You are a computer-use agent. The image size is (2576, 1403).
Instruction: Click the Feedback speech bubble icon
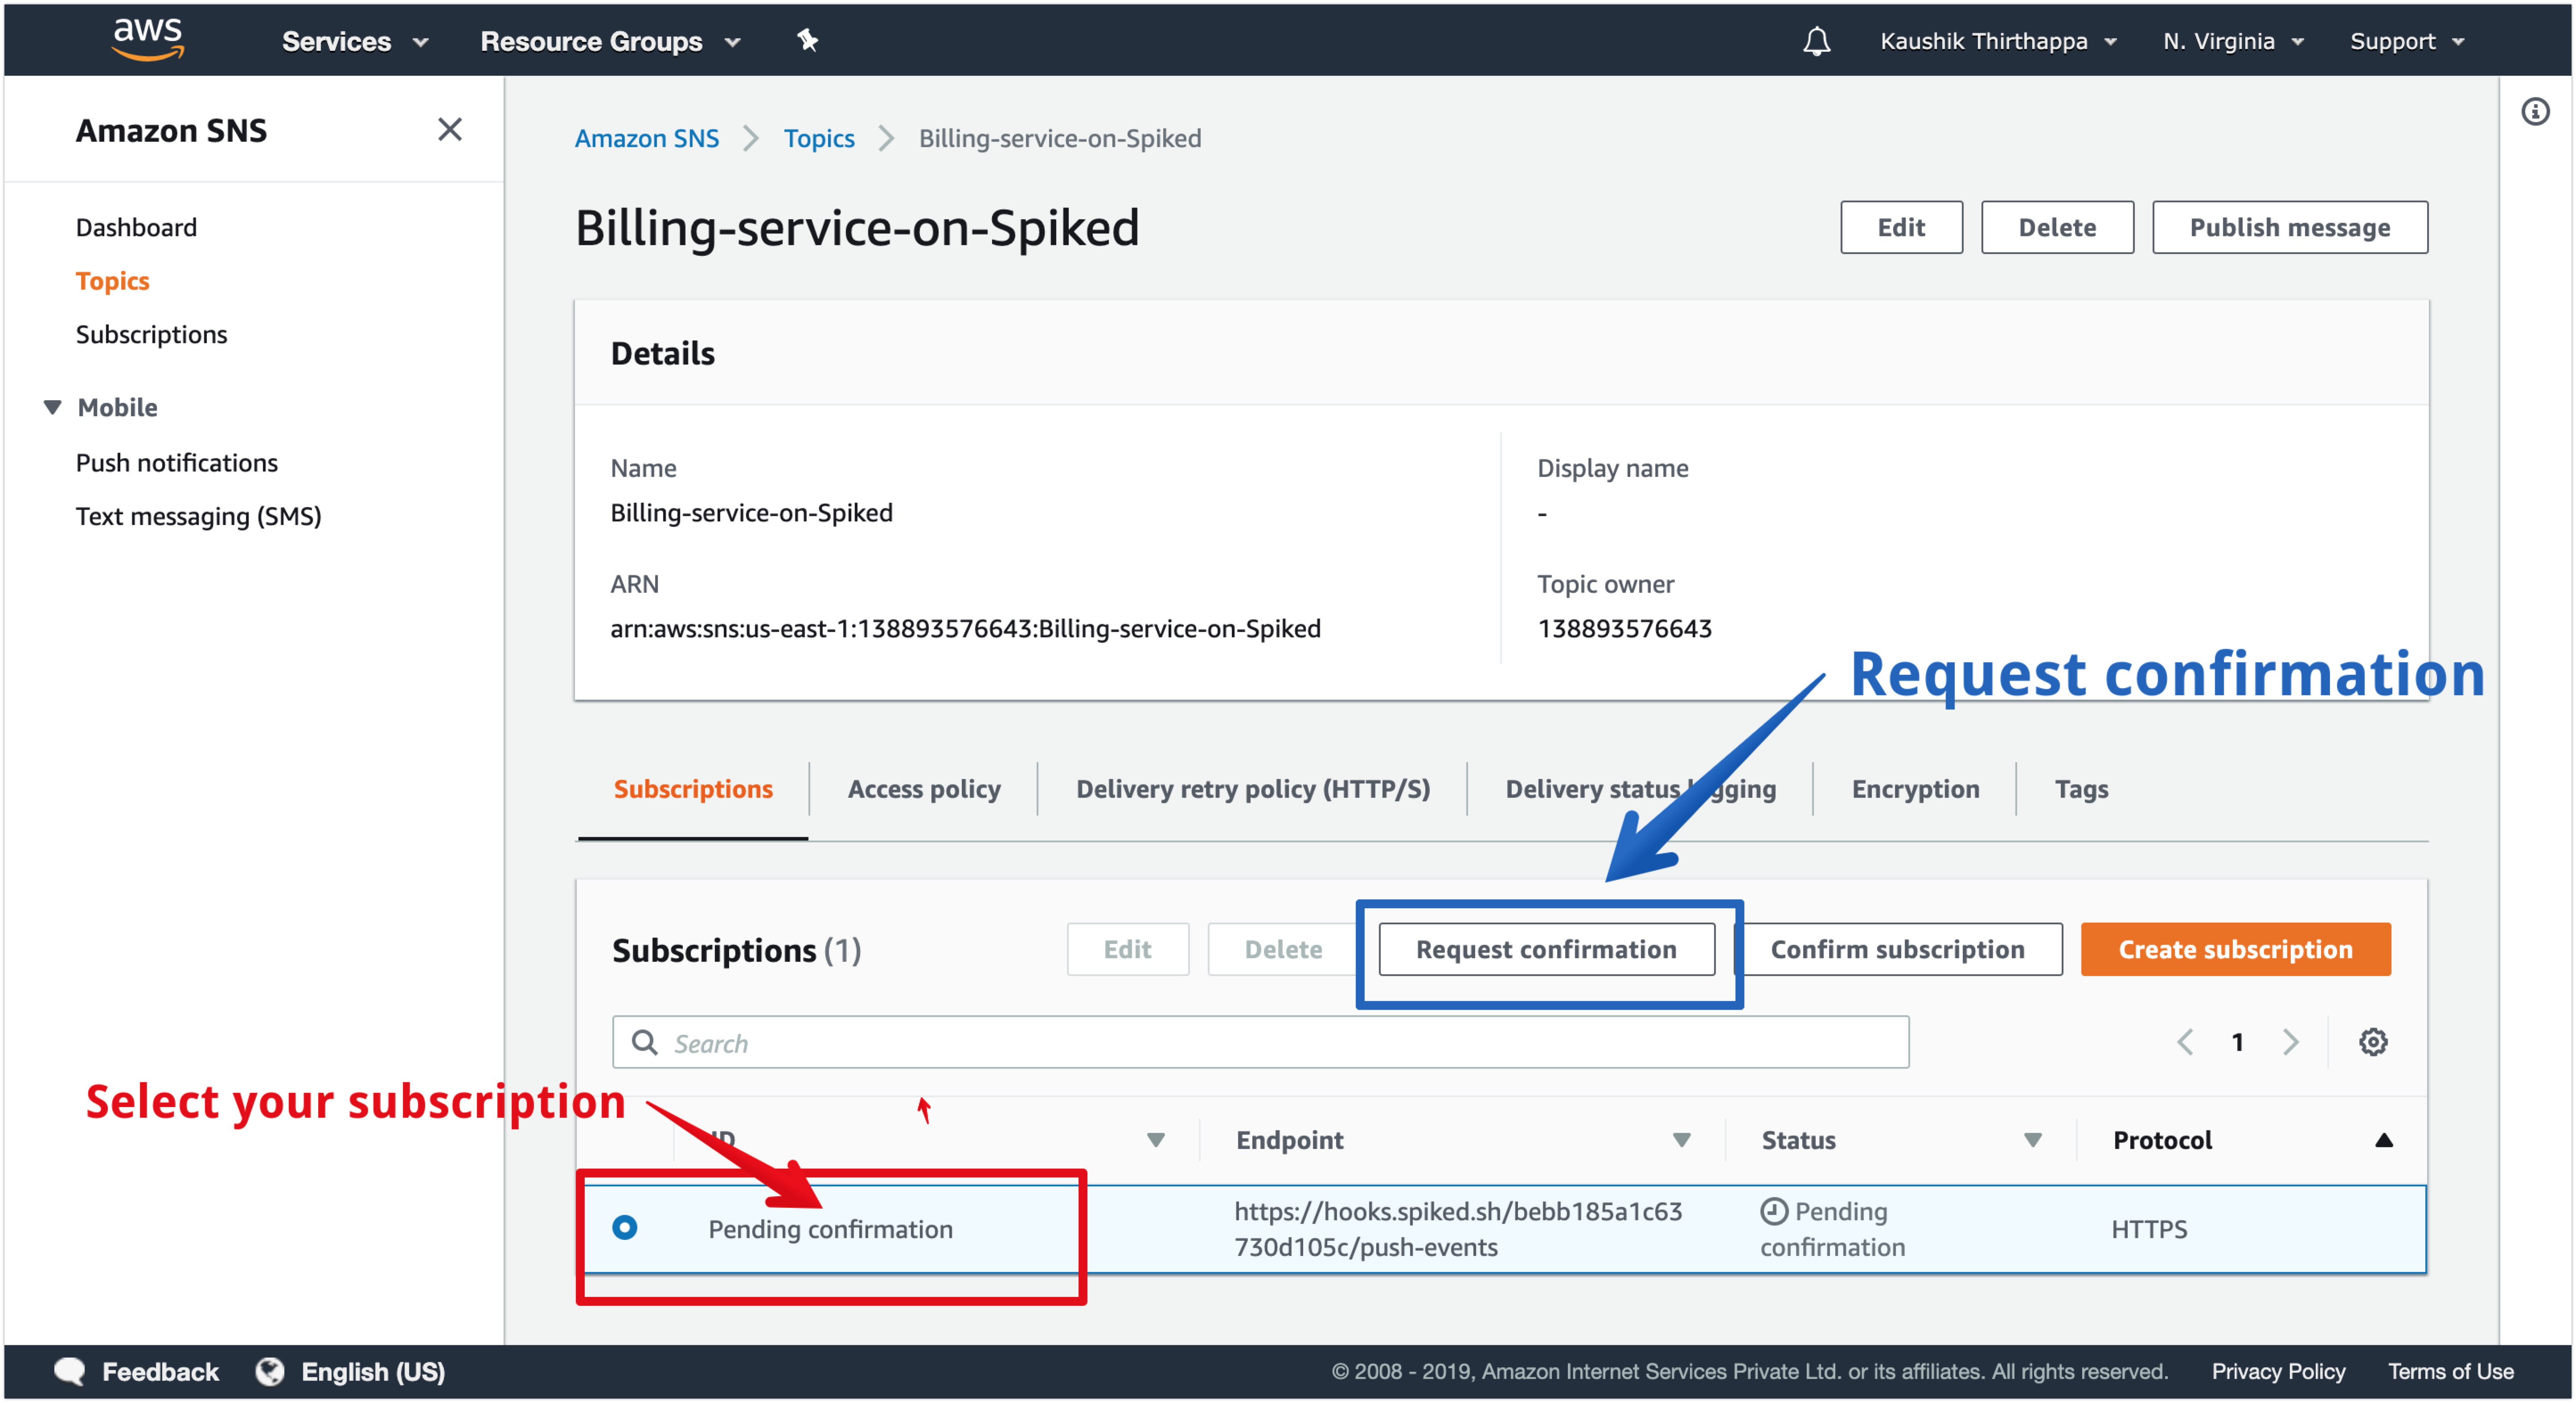pos(69,1371)
